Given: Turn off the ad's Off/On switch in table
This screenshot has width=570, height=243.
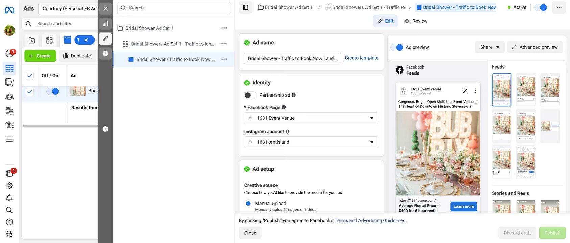Looking at the screenshot, I should (53, 91).
